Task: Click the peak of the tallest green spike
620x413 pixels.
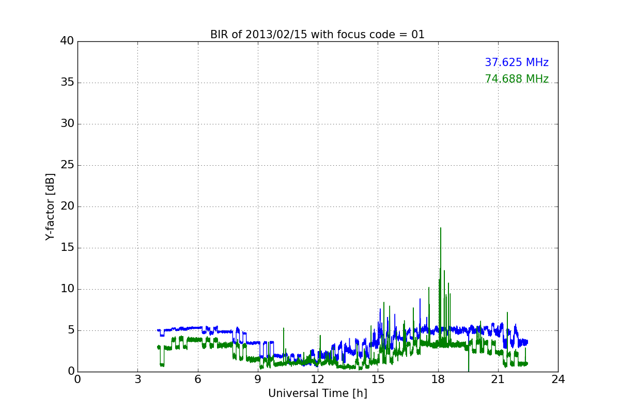Action: coord(441,228)
